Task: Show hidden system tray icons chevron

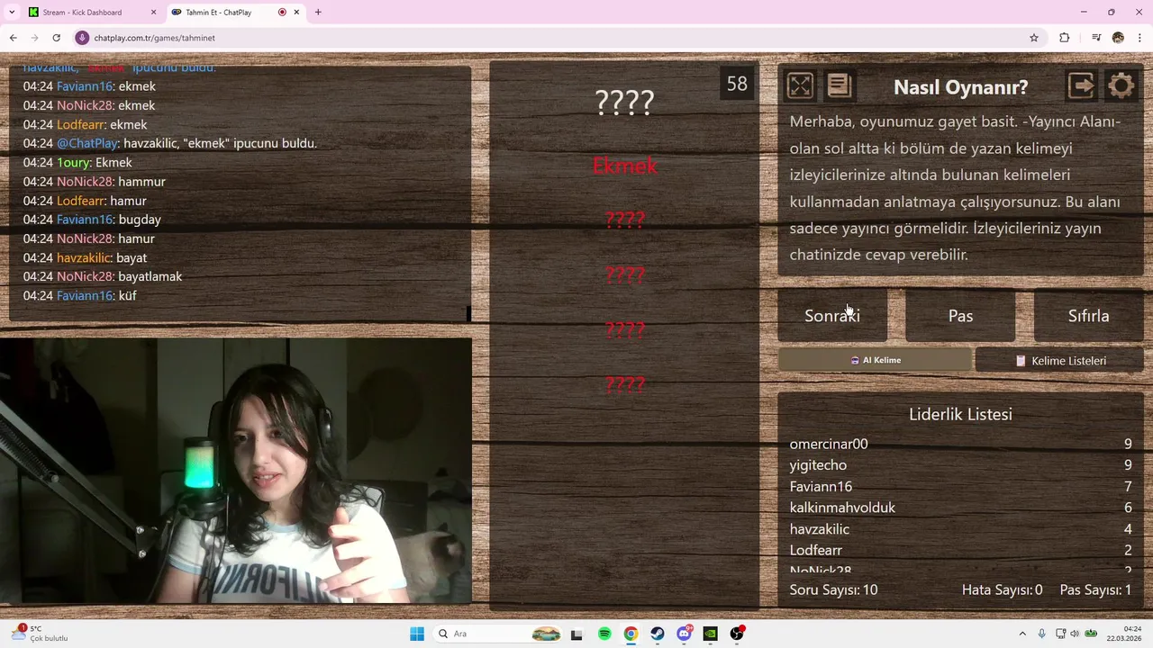Action: pos(1022,634)
